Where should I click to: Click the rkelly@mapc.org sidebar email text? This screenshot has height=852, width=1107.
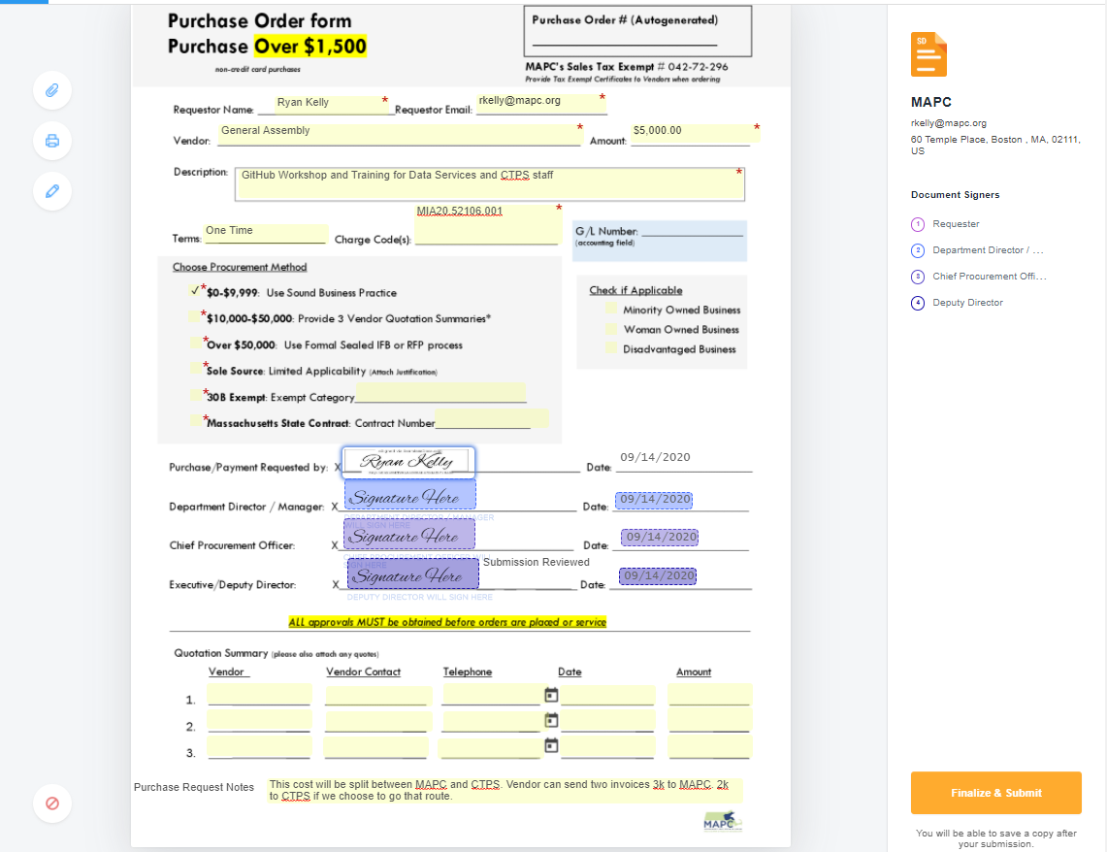pos(948,123)
